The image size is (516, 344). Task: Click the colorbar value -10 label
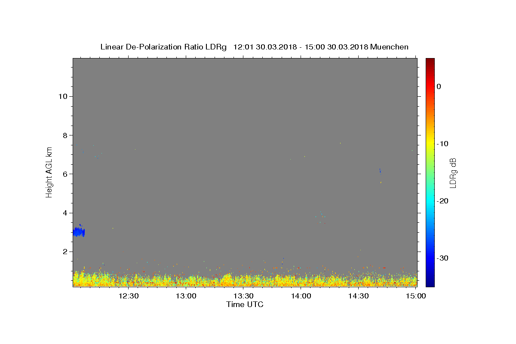[442, 144]
